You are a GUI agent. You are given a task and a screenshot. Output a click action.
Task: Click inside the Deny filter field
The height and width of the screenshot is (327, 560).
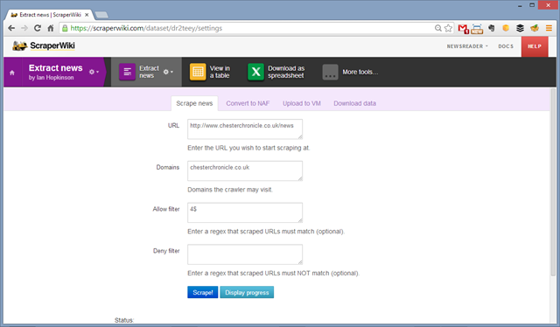245,254
